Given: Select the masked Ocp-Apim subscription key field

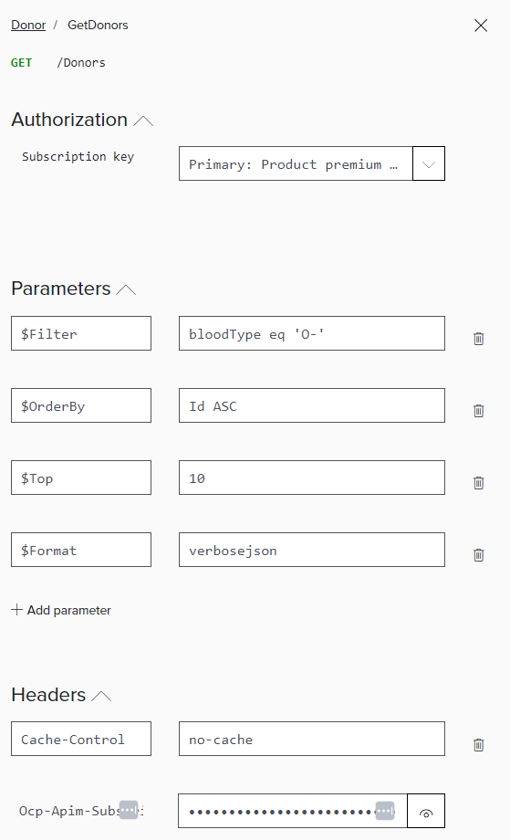Looking at the screenshot, I should tap(293, 811).
